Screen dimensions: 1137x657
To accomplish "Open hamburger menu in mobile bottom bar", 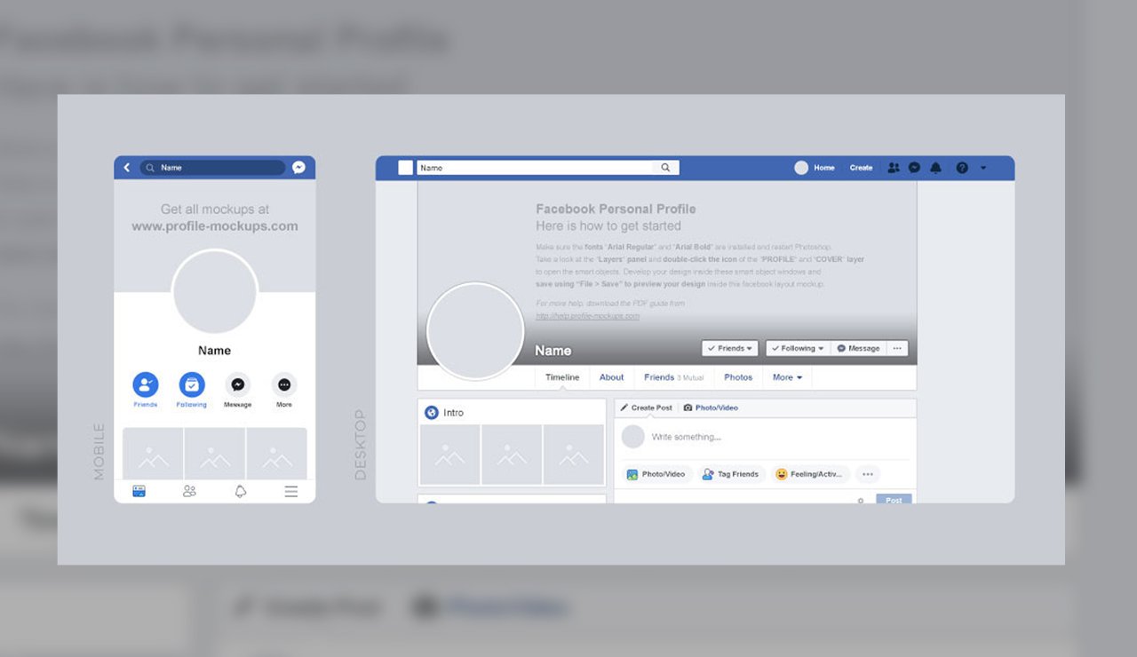I will [290, 491].
